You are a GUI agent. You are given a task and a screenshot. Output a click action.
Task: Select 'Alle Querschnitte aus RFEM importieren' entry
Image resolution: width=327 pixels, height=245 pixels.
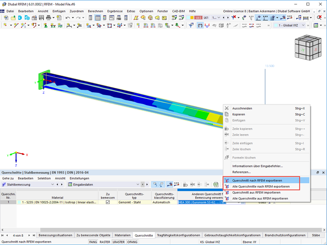[266, 199]
